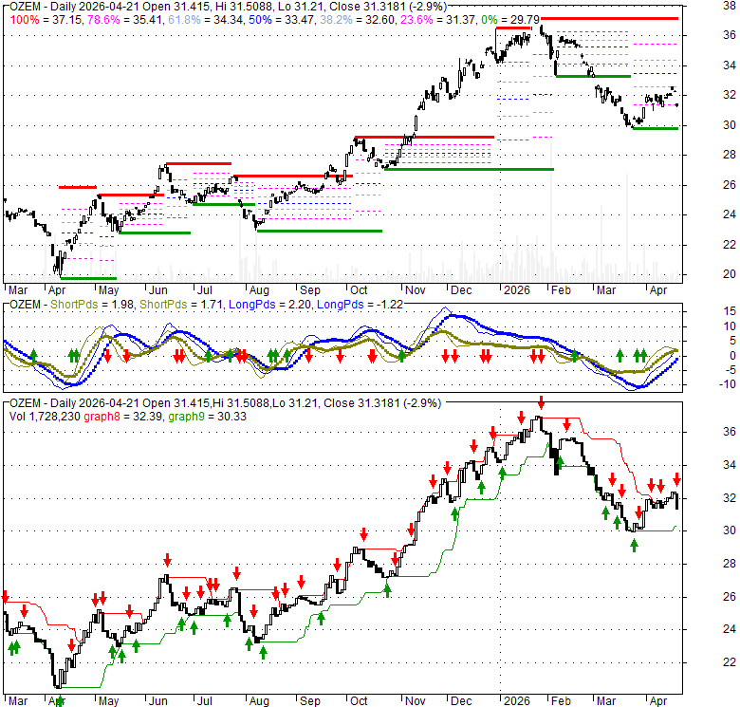The image size is (740, 707).
Task: Click the 20 value on top panel price axis
Action: (x=730, y=274)
